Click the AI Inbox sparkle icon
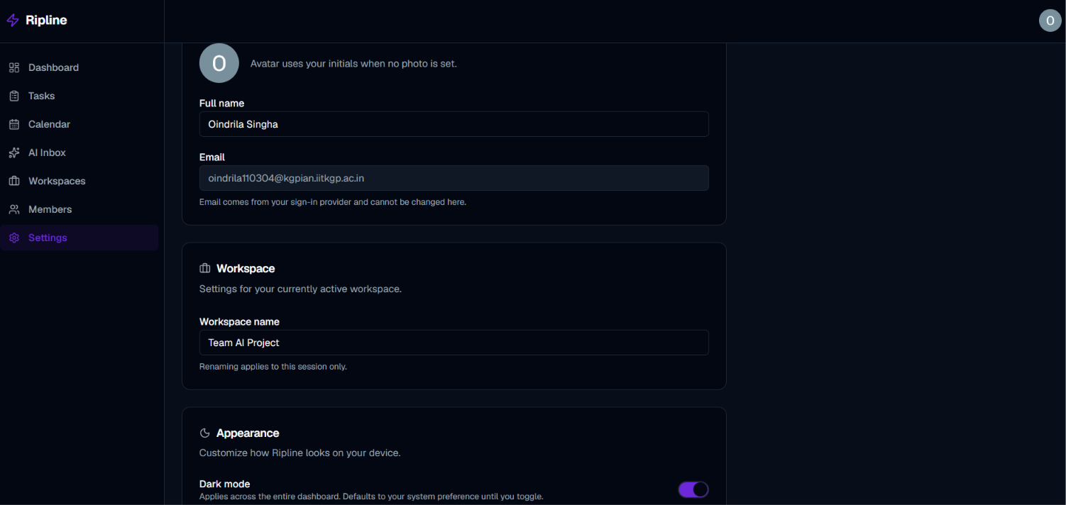This screenshot has height=505, width=1066. 14,152
